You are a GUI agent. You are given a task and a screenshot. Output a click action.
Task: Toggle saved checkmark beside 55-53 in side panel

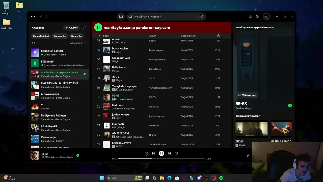click(x=290, y=105)
